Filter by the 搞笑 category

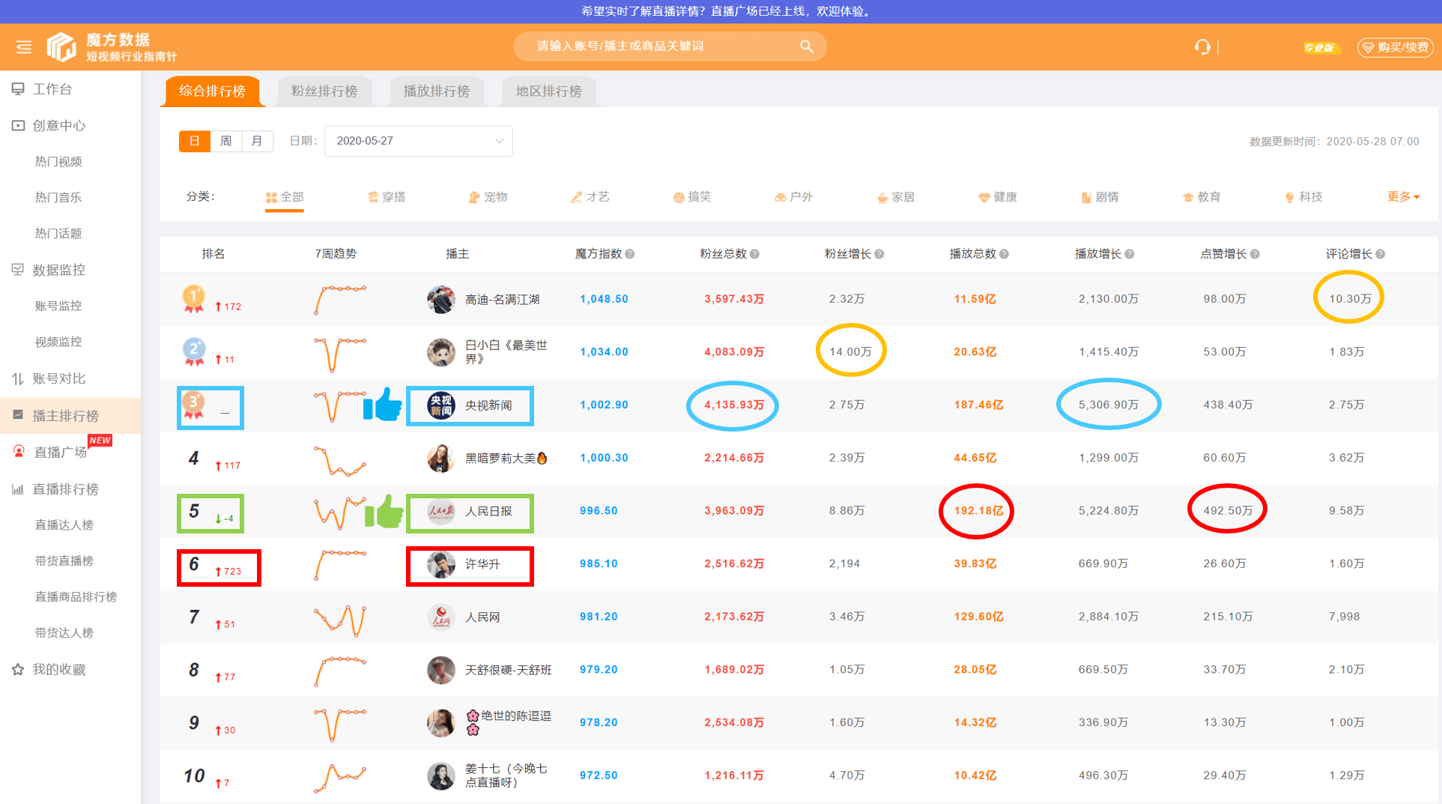click(x=692, y=197)
